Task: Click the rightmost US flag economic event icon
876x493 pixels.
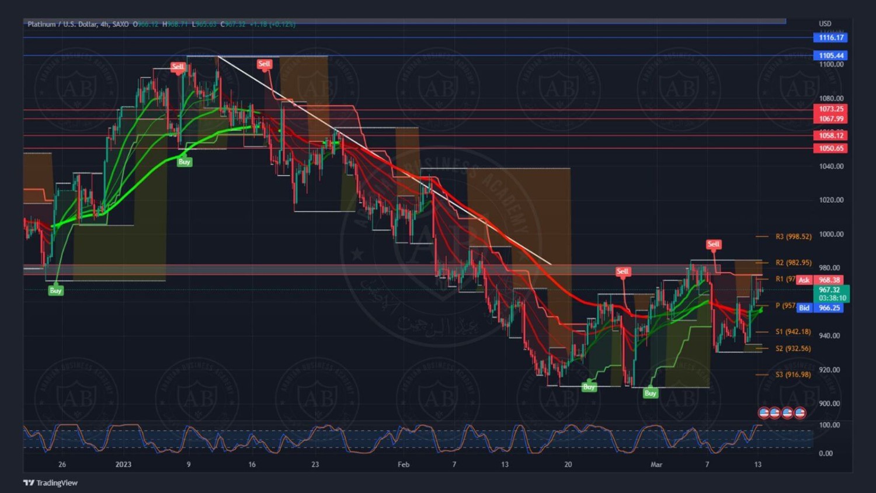Action: [800, 413]
